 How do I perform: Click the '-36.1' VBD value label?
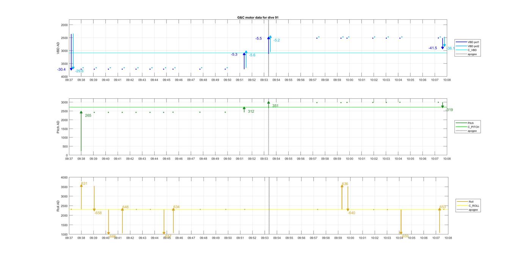tap(451, 49)
